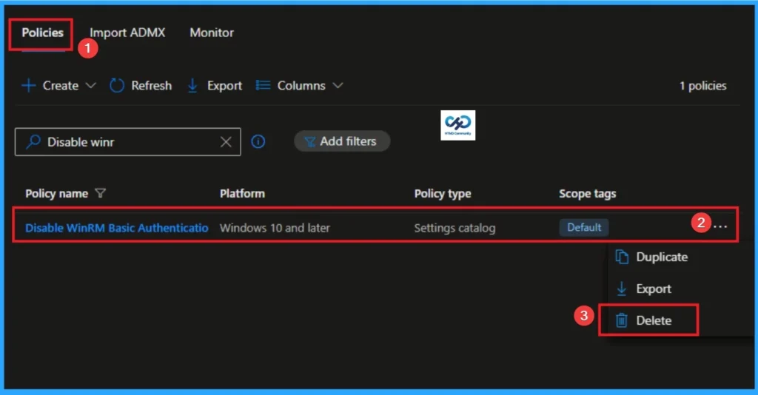Viewport: 758px width, 395px height.
Task: Click the Columns list icon
Action: [x=263, y=86]
